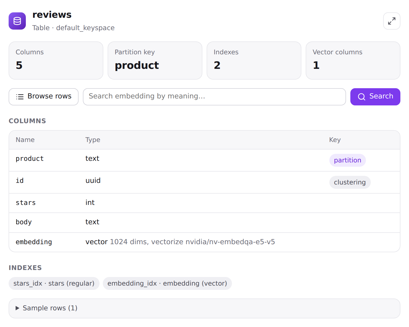Screen dimensions: 409x327
Task: Open the Browse rows view
Action: (44, 97)
